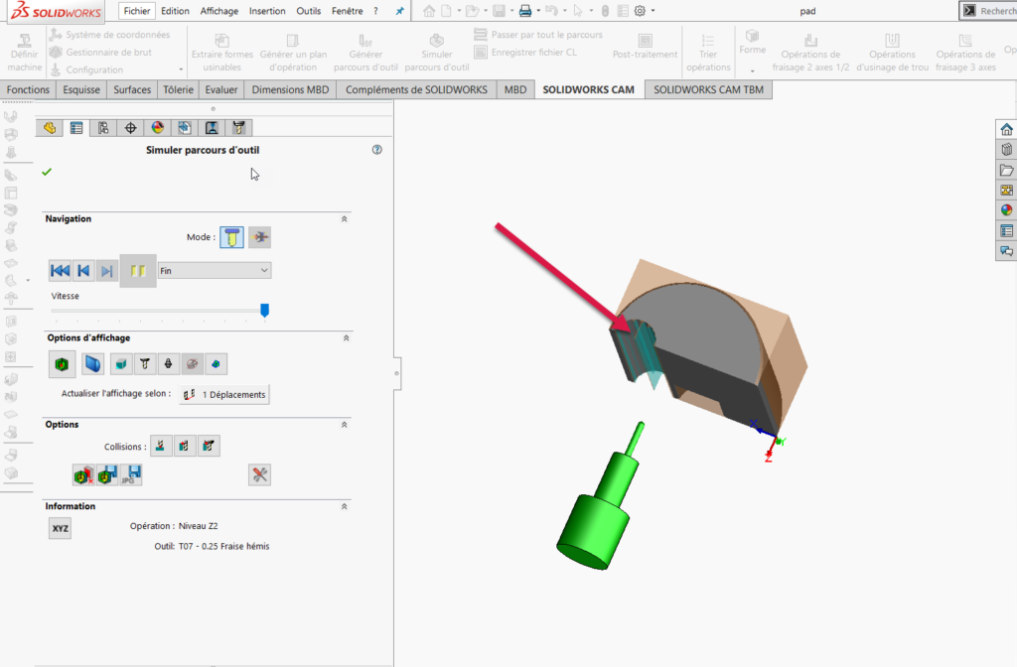
Task: Save simulation image as JPG
Action: pyautogui.click(x=131, y=474)
